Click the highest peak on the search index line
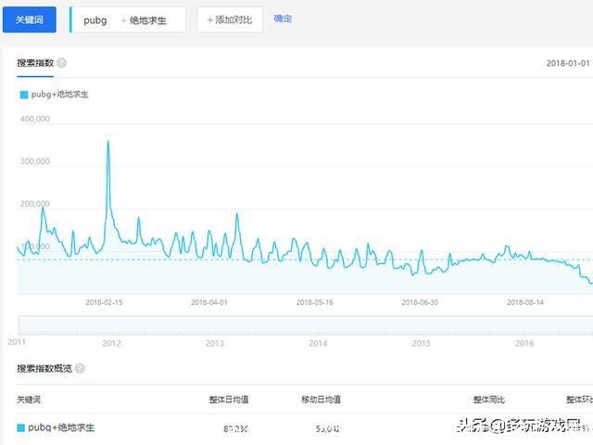This screenshot has width=593, height=445. tap(108, 142)
